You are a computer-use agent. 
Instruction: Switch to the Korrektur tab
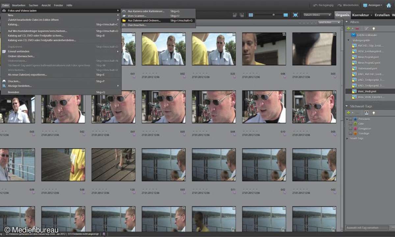(360, 15)
